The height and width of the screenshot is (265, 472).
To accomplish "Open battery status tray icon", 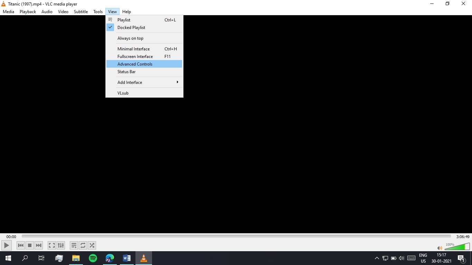I will click(x=394, y=258).
